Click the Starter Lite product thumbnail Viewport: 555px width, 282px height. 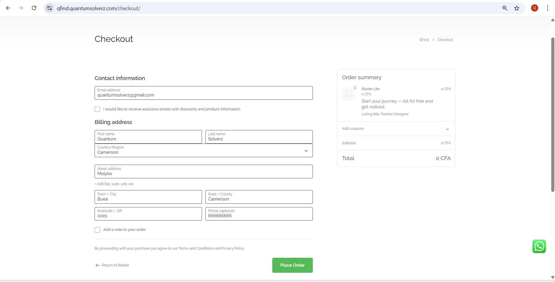[348, 94]
